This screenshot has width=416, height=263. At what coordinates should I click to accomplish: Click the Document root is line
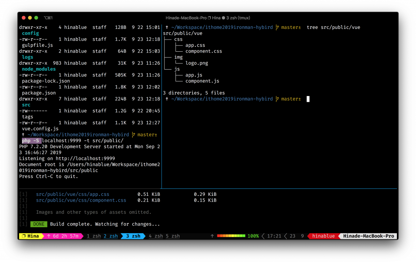[89, 168]
